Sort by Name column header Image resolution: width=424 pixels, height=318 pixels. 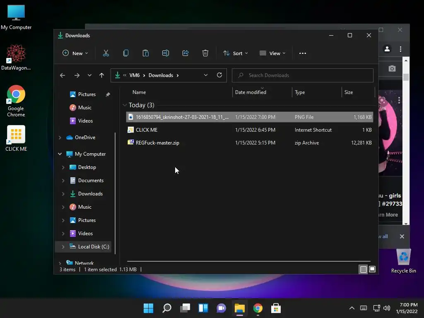pyautogui.click(x=139, y=92)
